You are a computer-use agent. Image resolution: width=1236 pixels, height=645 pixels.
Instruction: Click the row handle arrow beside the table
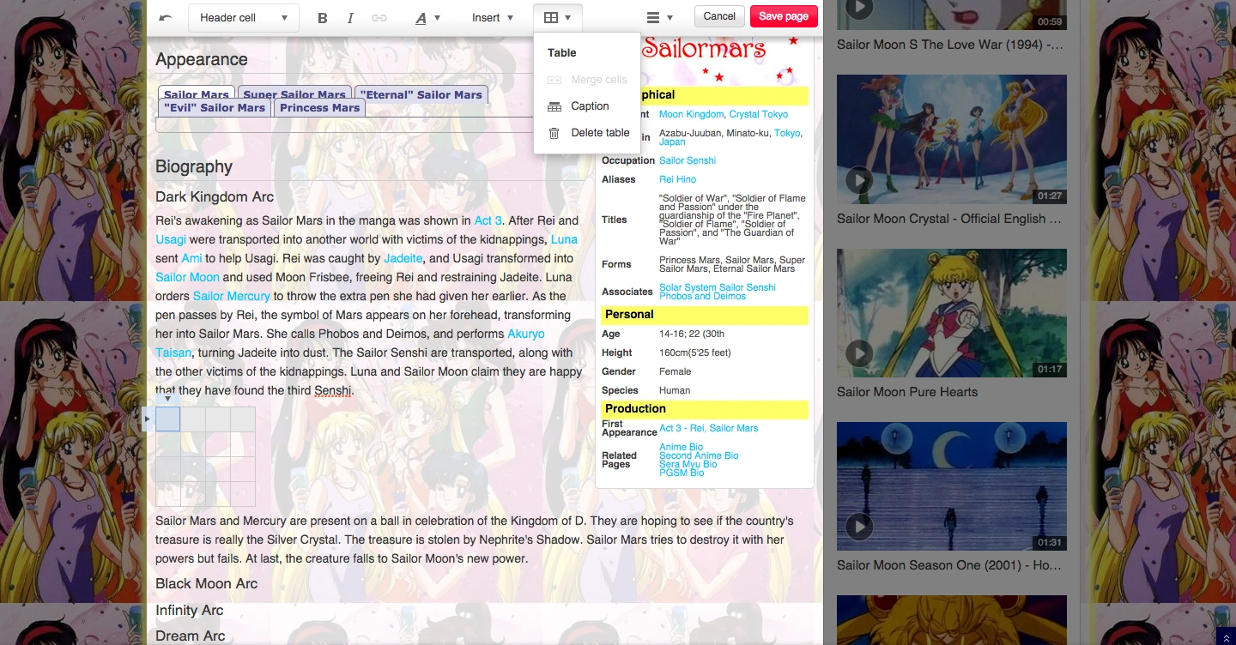click(148, 419)
